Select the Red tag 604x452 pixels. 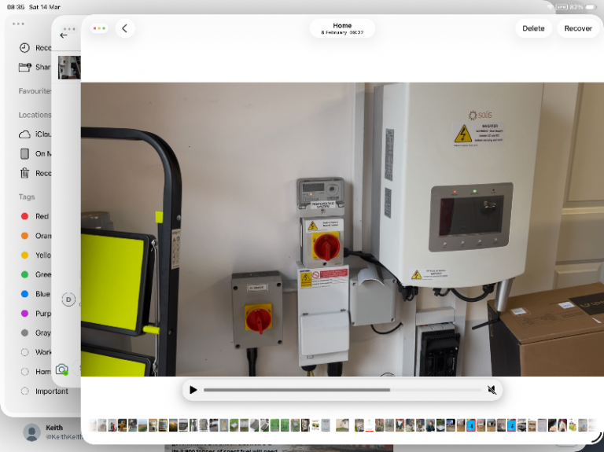click(25, 216)
